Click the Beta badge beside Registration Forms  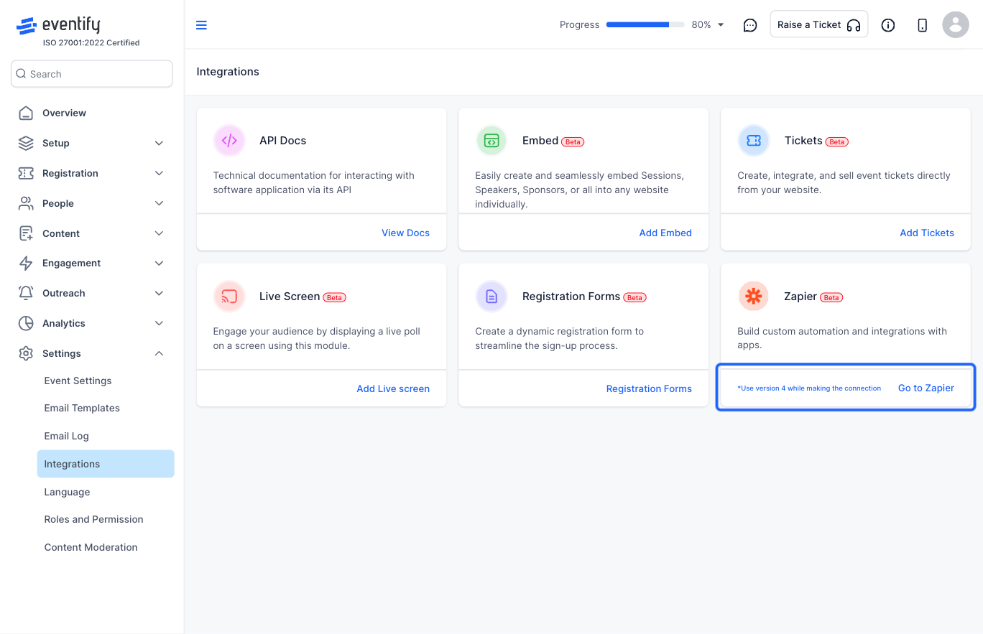(x=634, y=297)
